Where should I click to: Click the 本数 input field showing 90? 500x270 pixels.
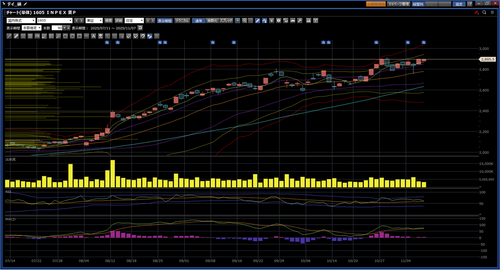click(x=57, y=28)
